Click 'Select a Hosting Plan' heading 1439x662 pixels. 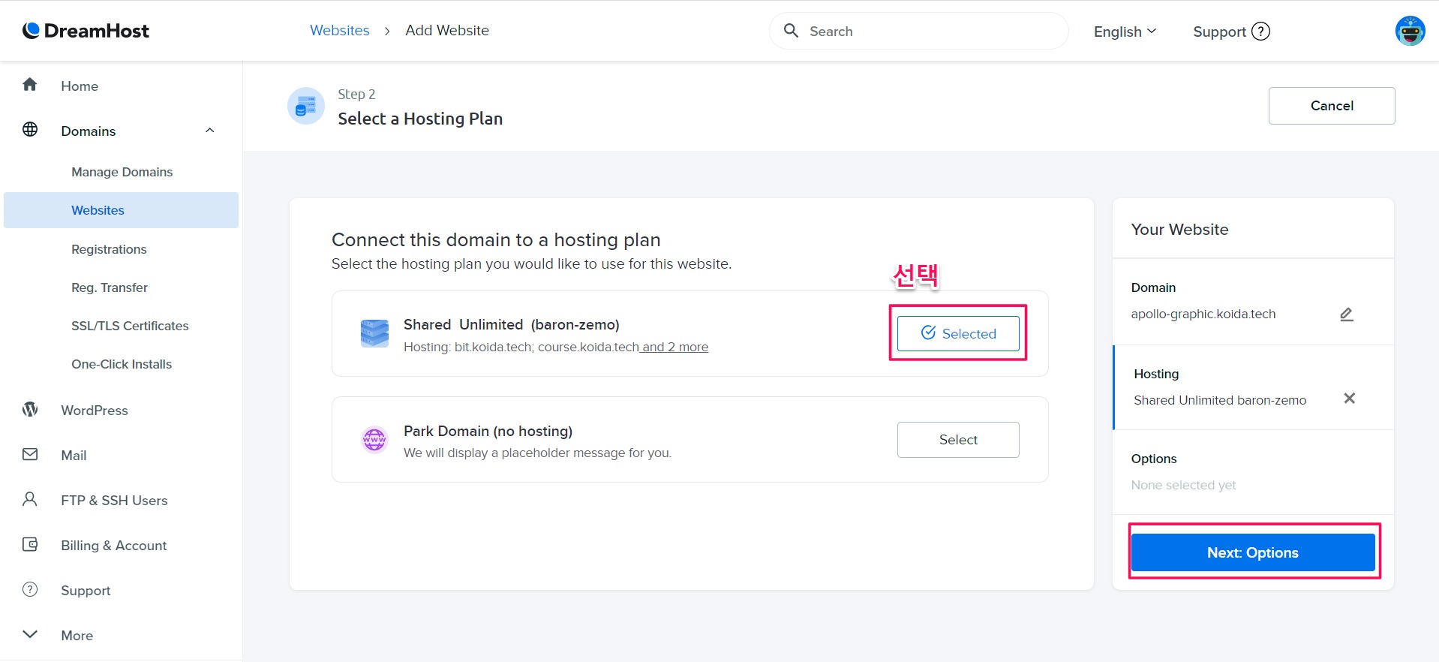click(x=420, y=119)
